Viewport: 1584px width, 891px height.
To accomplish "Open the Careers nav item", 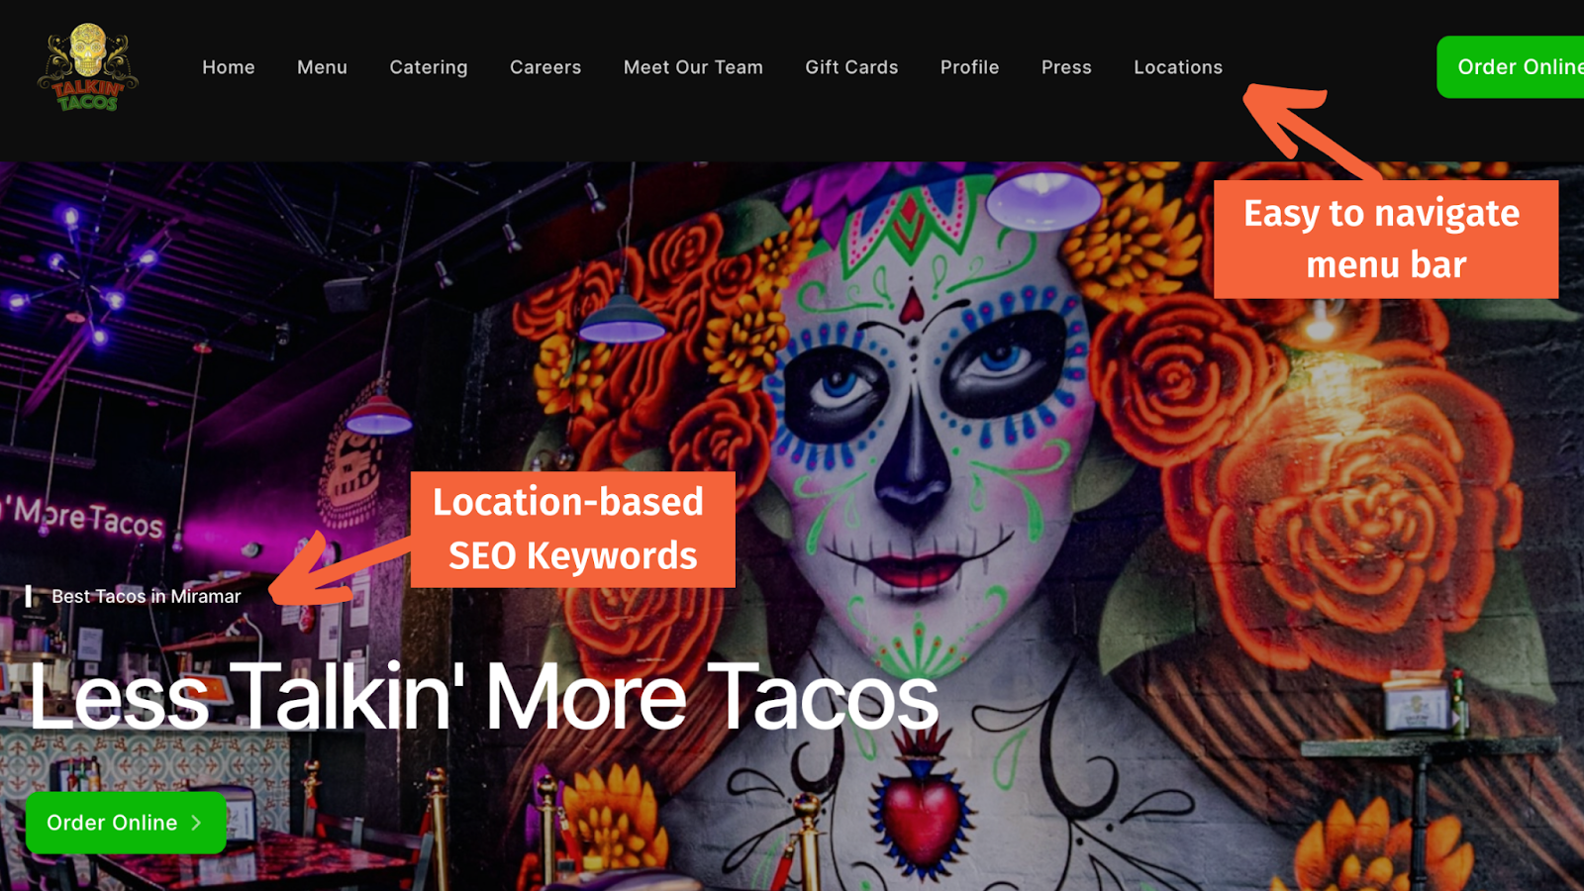I will (x=545, y=67).
